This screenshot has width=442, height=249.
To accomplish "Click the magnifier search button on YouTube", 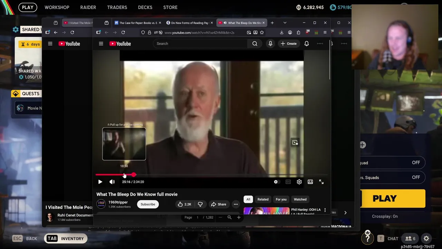I will click(255, 44).
